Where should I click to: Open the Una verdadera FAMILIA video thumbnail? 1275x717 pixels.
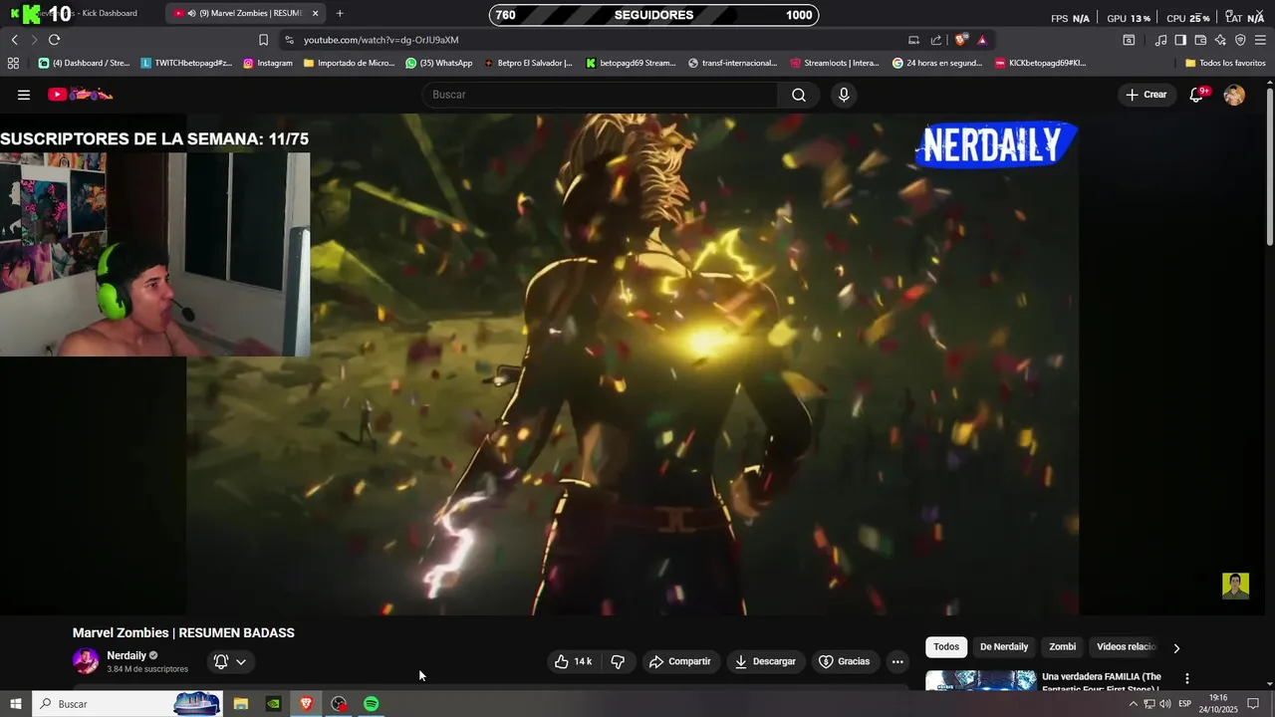pyautogui.click(x=981, y=680)
